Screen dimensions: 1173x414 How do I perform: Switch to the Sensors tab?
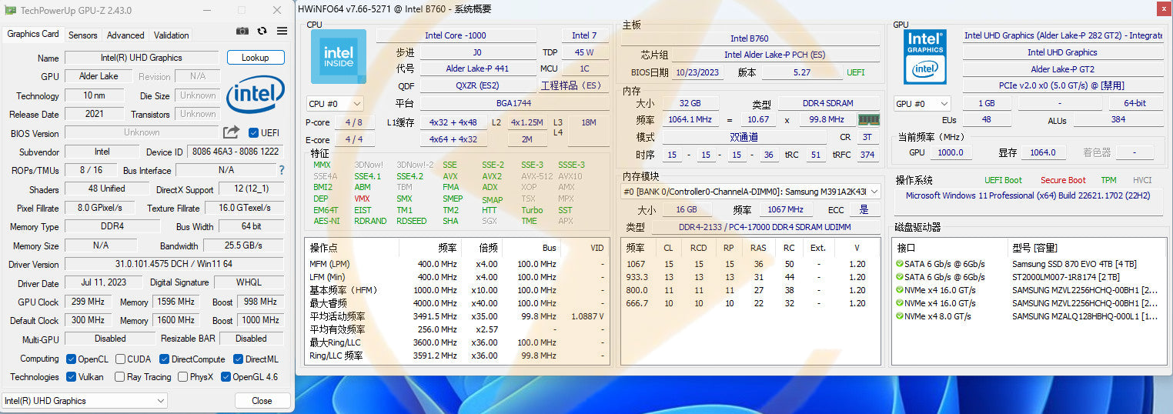click(83, 35)
